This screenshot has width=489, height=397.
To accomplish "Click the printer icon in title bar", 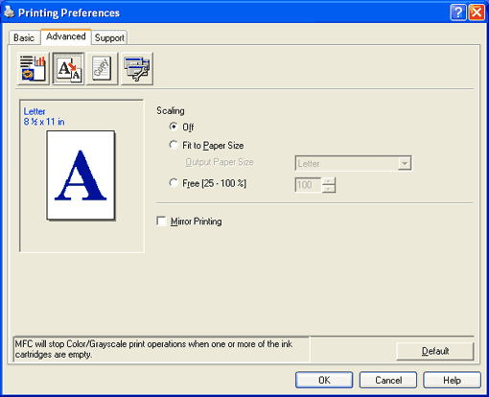I will tap(9, 12).
